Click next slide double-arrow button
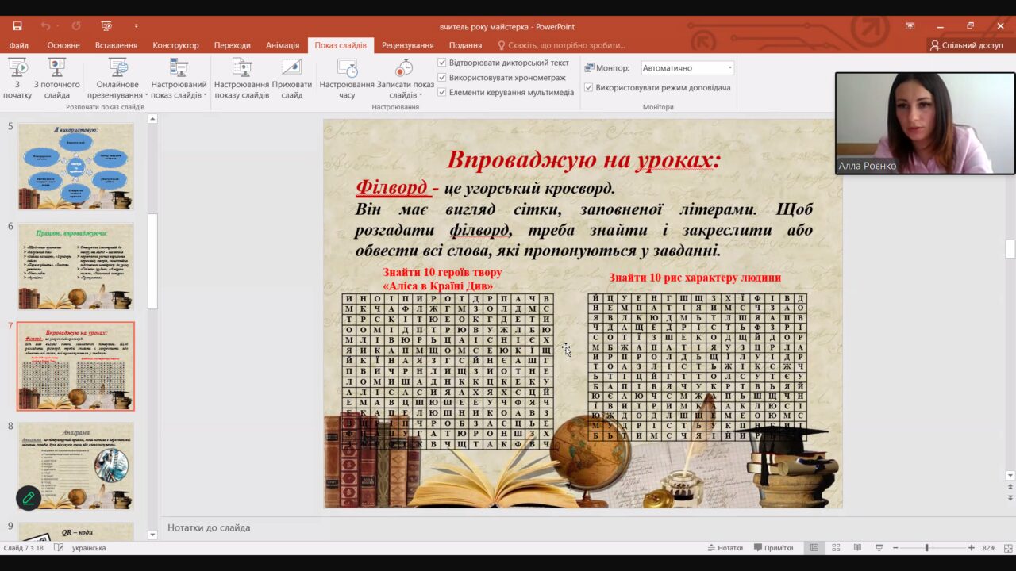 [x=1010, y=498]
